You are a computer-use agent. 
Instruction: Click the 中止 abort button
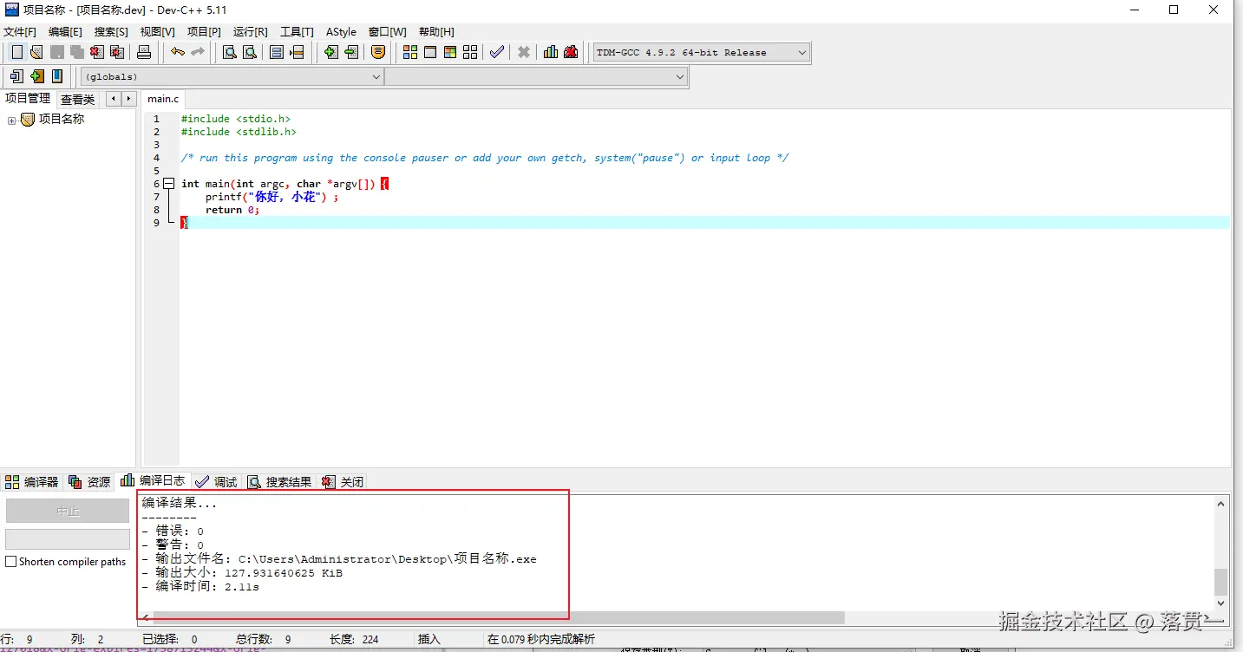68,512
